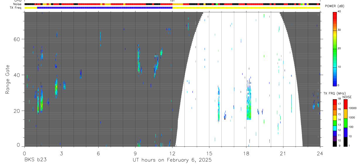Click the "15" tick on UT hours axis
360x166 pixels.
209,153
